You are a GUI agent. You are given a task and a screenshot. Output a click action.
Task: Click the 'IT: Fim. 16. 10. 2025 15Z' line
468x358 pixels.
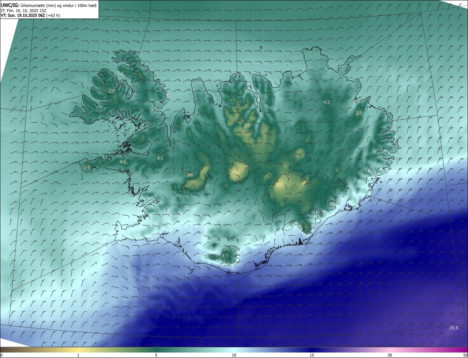pyautogui.click(x=23, y=10)
